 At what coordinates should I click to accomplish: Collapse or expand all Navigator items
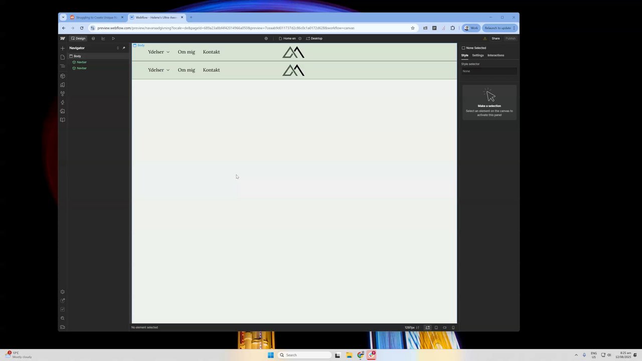[x=118, y=48]
